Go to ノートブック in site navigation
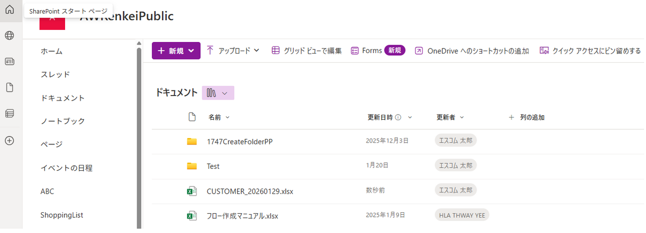 63,121
